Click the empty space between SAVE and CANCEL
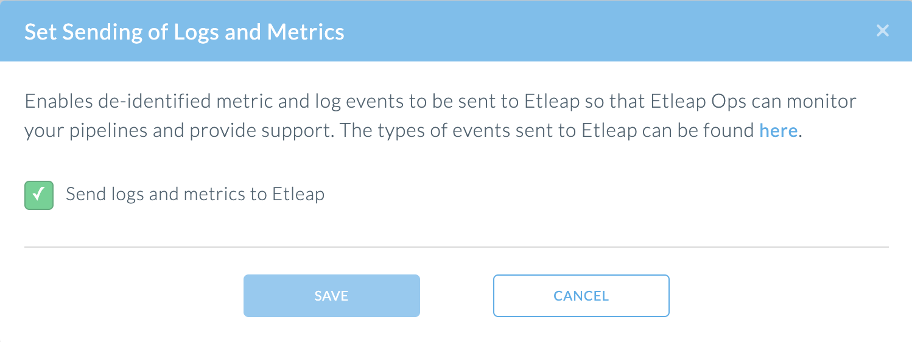 (456, 296)
